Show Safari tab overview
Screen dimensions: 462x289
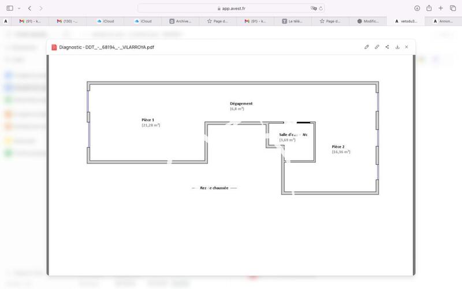click(x=453, y=8)
